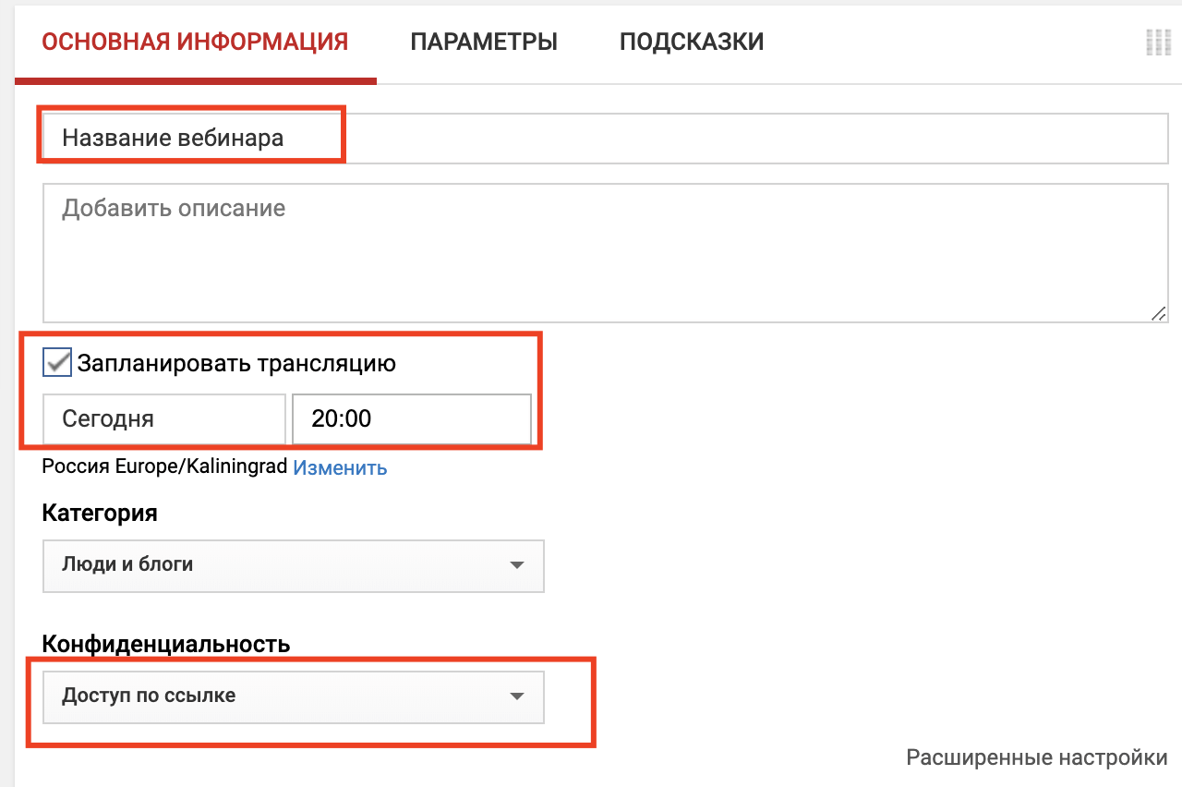
Task: Open the Категория dropdown showing Люди и блоги
Action: (x=293, y=565)
